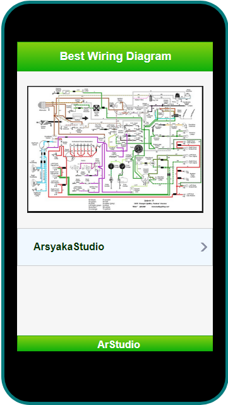This screenshot has width=228, height=405.
Task: Click the heater fan motor symbol
Action: tap(97, 108)
